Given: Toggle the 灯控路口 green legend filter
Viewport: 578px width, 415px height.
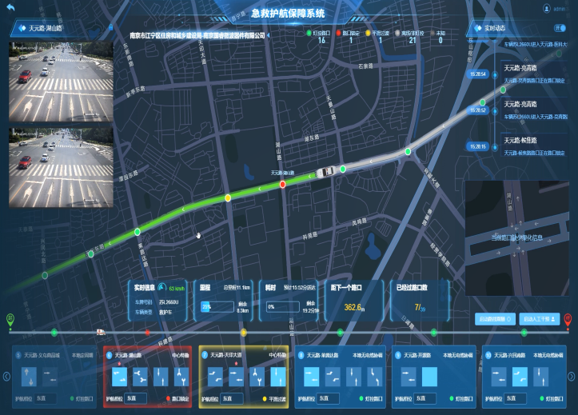Looking at the screenshot, I should [321, 34].
